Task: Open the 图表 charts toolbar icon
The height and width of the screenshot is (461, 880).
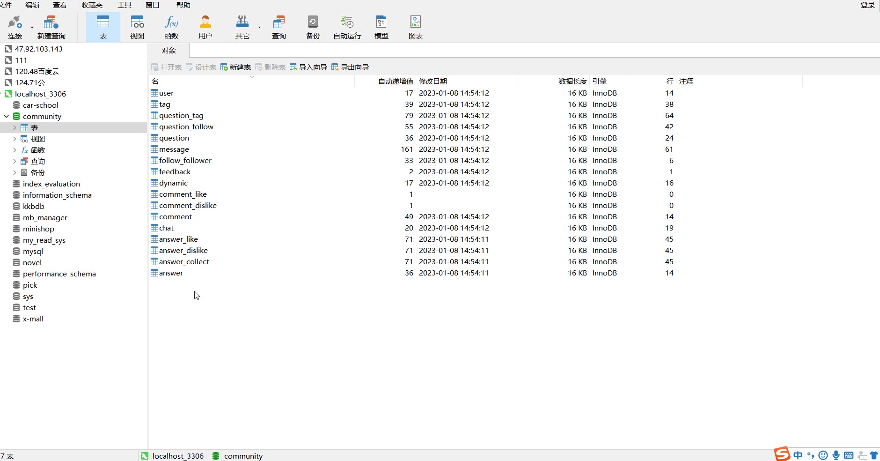Action: [416, 27]
